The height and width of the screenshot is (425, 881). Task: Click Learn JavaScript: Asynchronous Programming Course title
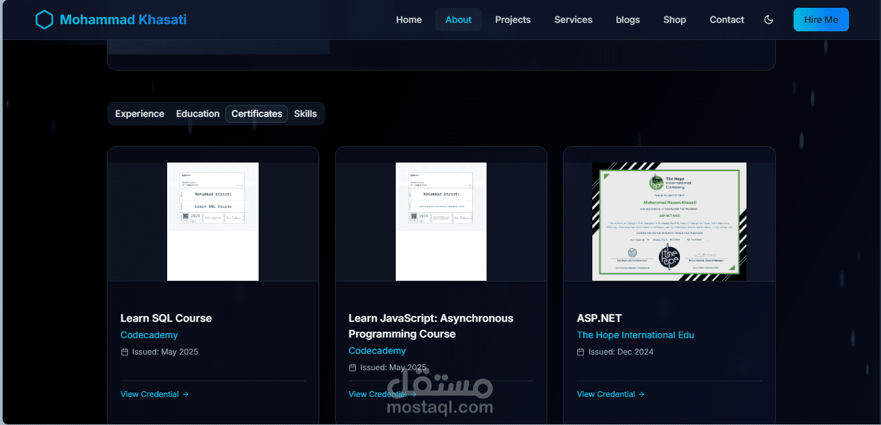click(431, 326)
